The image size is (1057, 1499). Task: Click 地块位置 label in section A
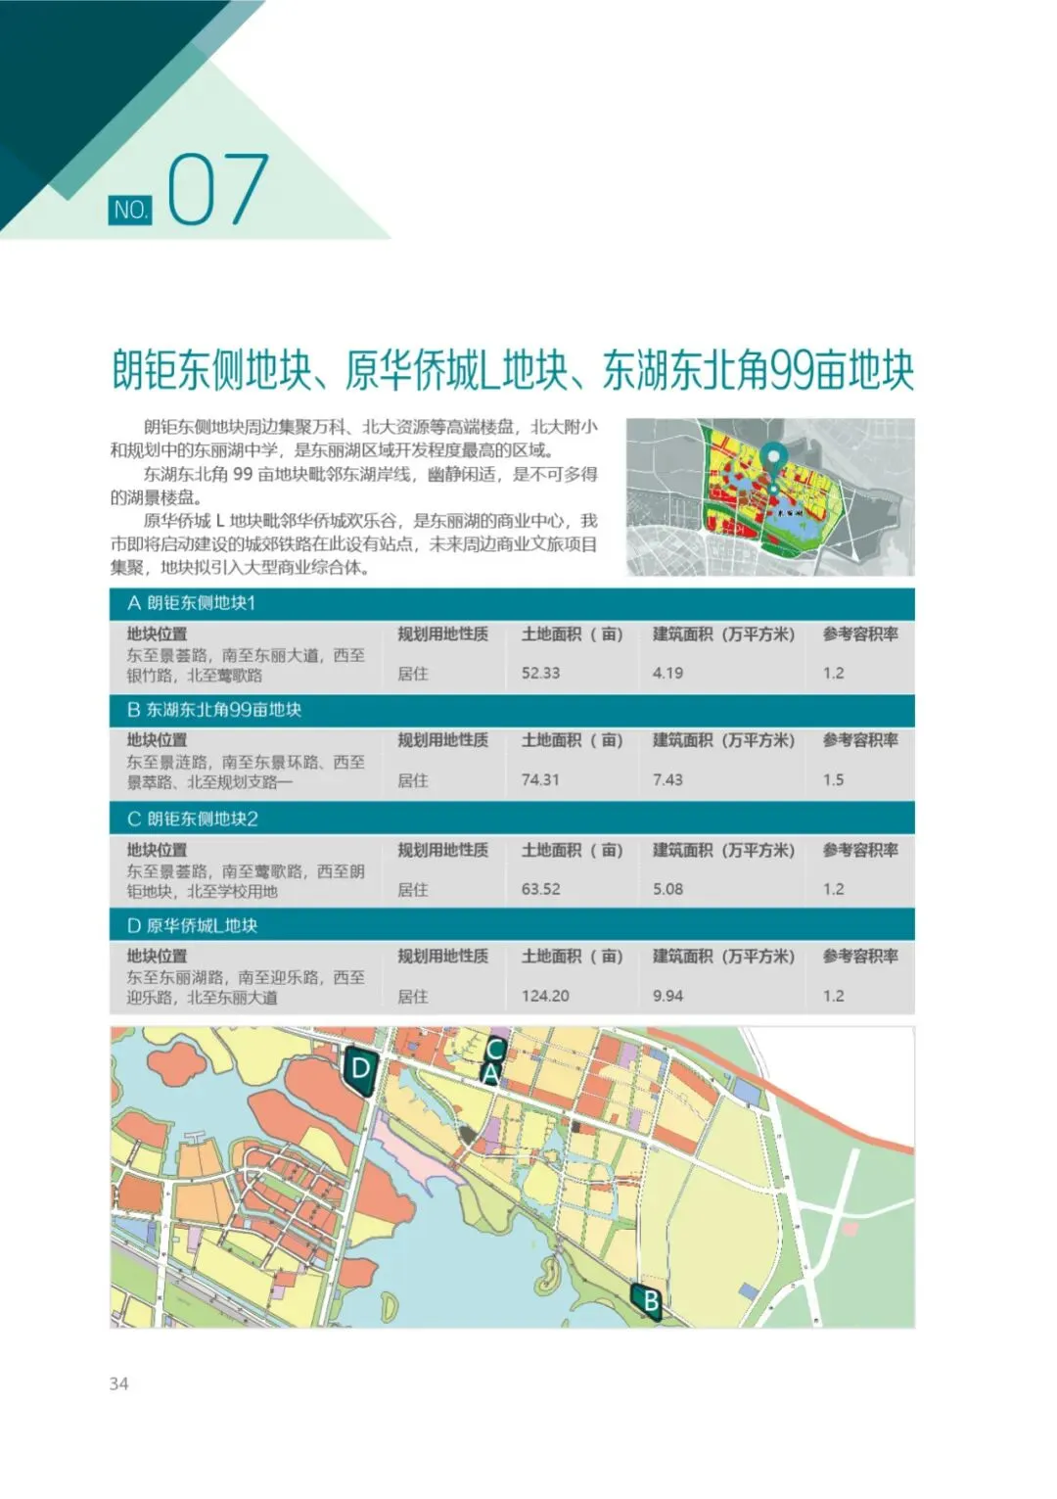157,634
